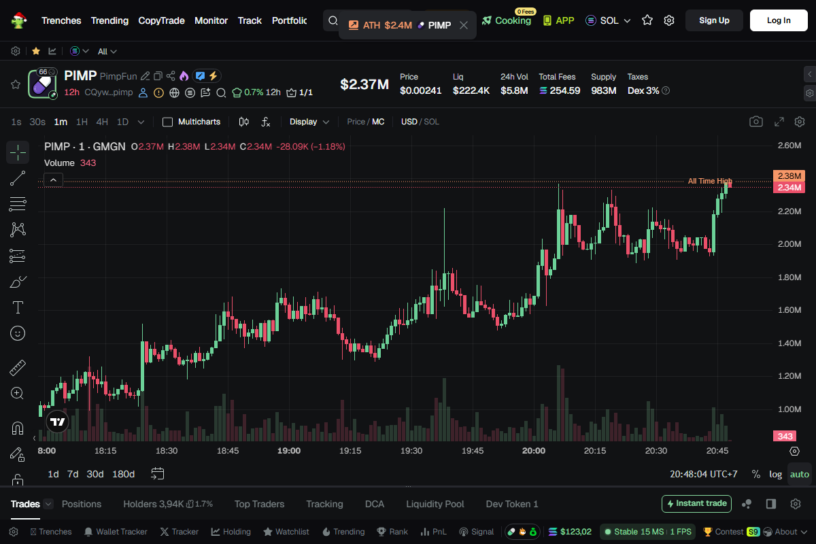Viewport: 816px width, 544px height.
Task: Toggle the side panel layout icon
Action: tap(771, 504)
